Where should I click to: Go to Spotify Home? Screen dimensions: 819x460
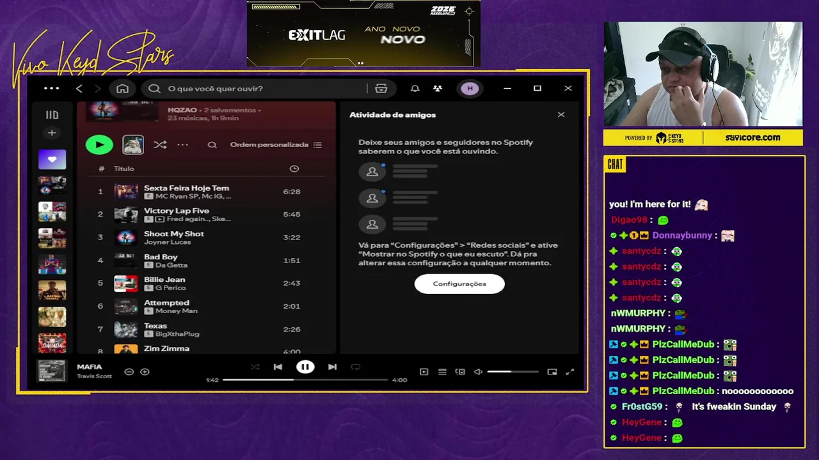[122, 88]
